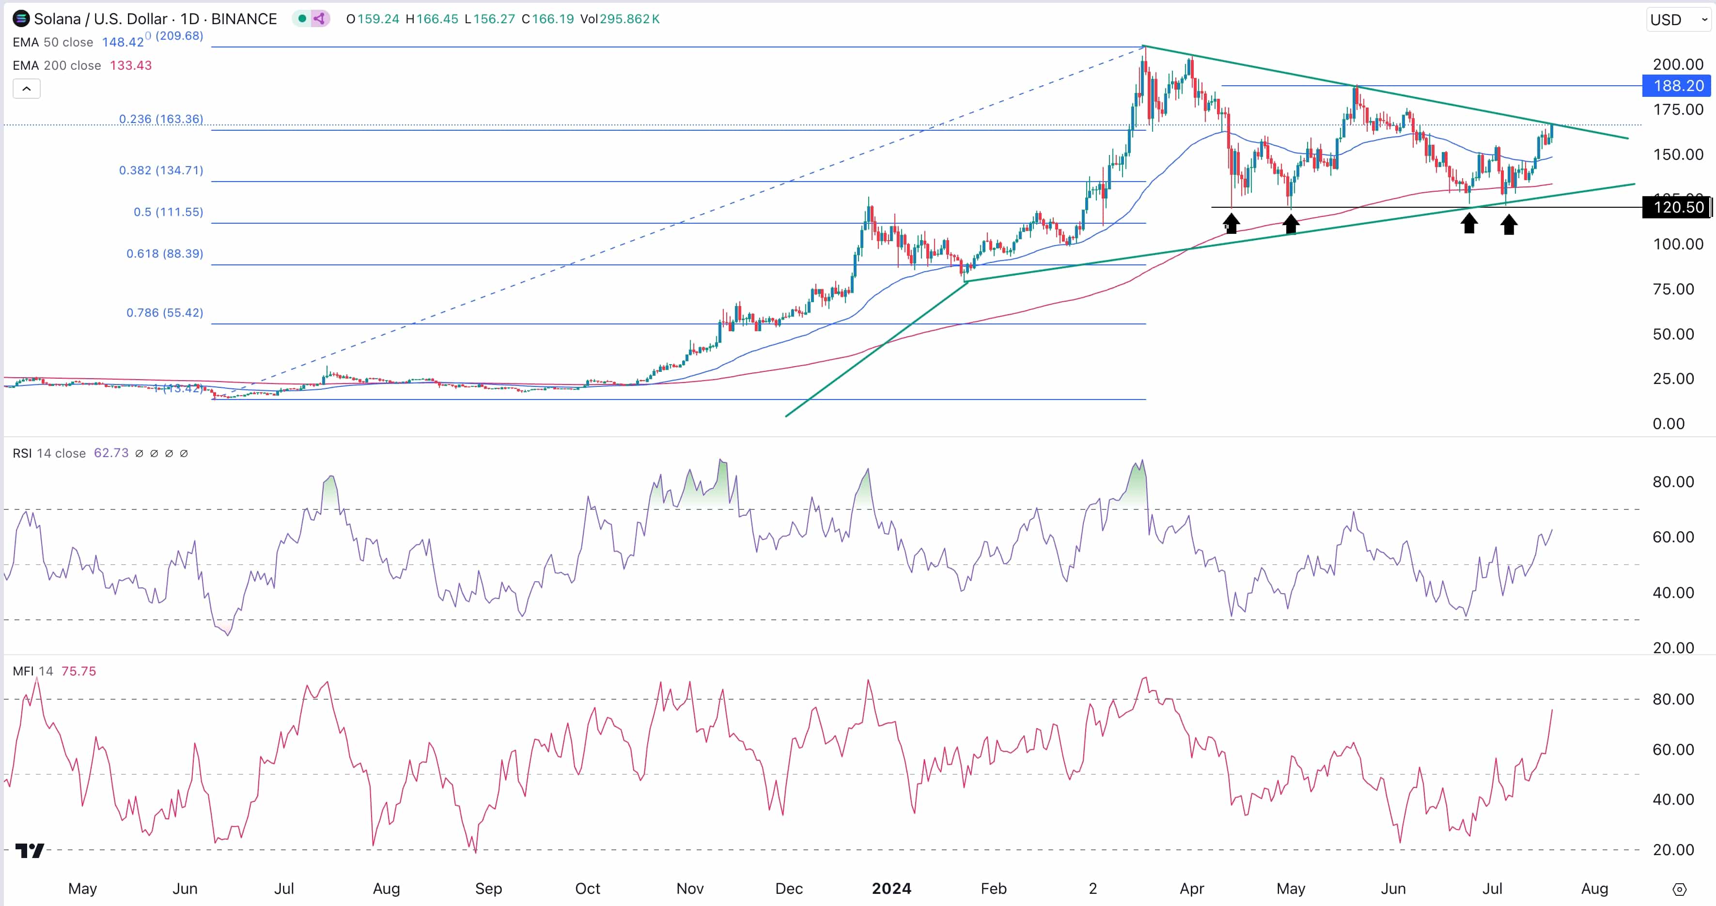Click the MFI pane 60.00 axis label

click(x=1673, y=750)
